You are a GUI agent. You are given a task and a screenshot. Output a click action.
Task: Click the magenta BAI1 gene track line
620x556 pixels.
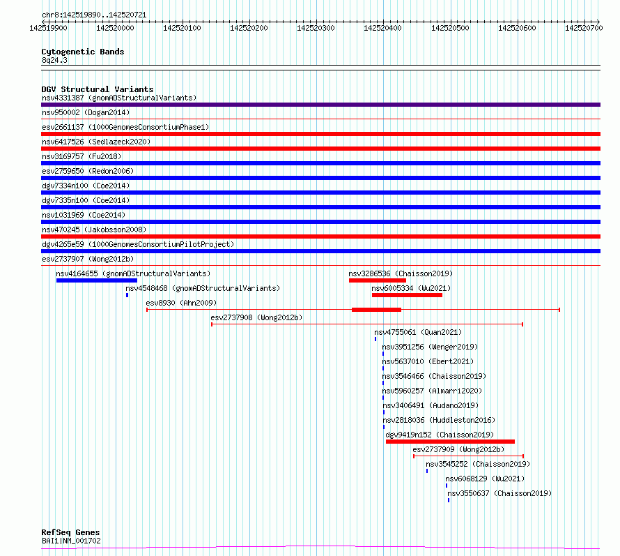(x=320, y=548)
